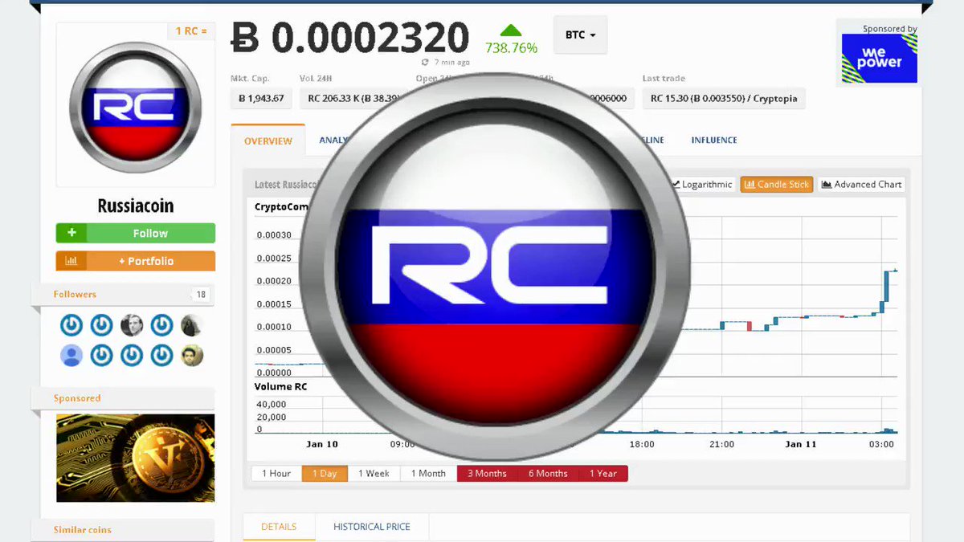Switch to the OVERVIEW tab
Image resolution: width=964 pixels, height=542 pixels.
268,141
